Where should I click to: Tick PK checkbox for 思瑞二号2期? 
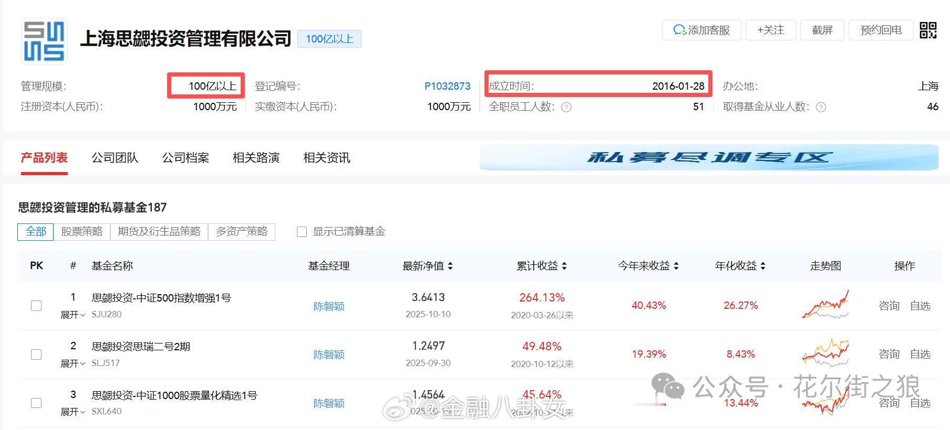[x=36, y=354]
